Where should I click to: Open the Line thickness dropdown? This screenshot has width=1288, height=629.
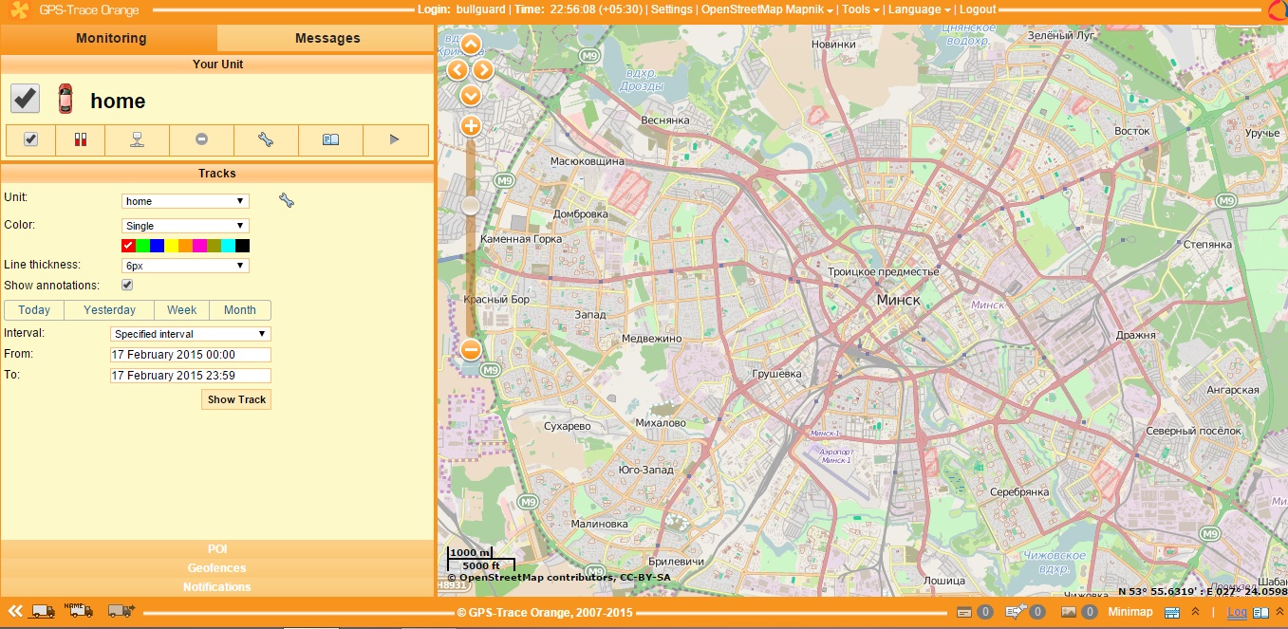[x=185, y=266]
